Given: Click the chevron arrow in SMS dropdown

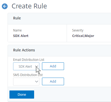Looking at the screenshot, I should click(36, 82).
